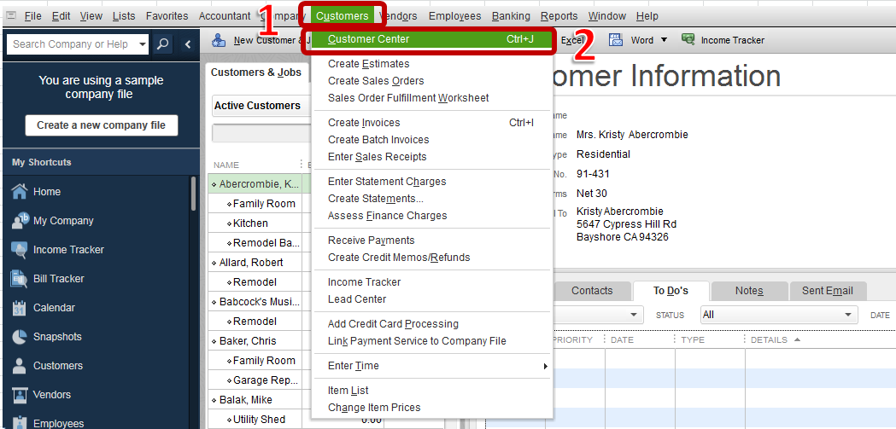Open the Word dropdown arrow

click(664, 40)
